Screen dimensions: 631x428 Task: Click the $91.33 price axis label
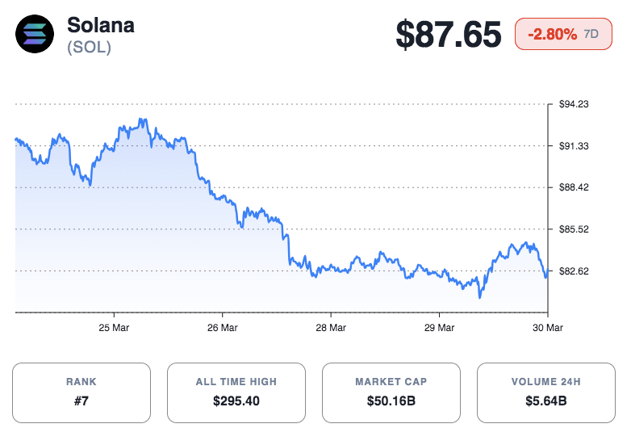pyautogui.click(x=574, y=146)
